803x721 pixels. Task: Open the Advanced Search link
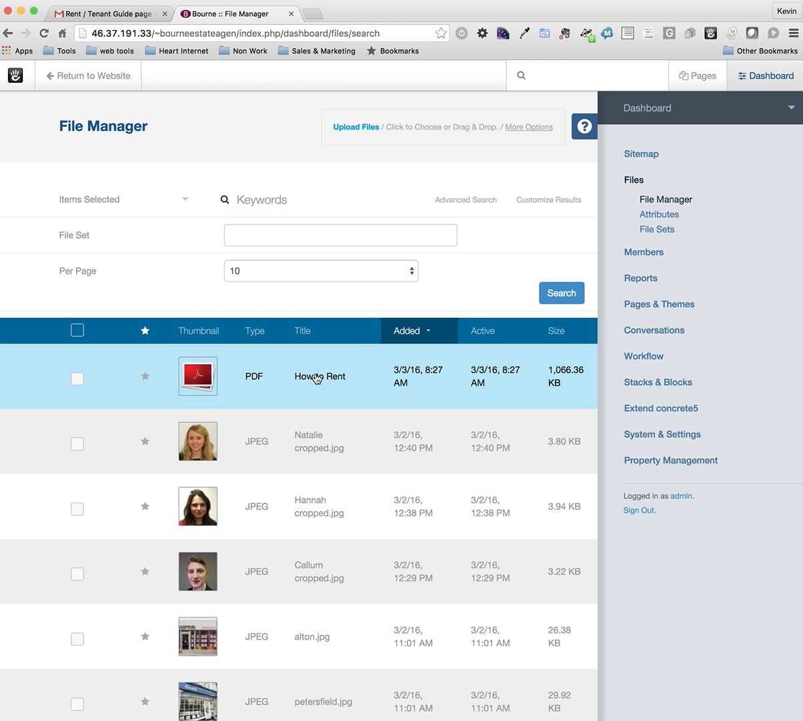pyautogui.click(x=466, y=200)
